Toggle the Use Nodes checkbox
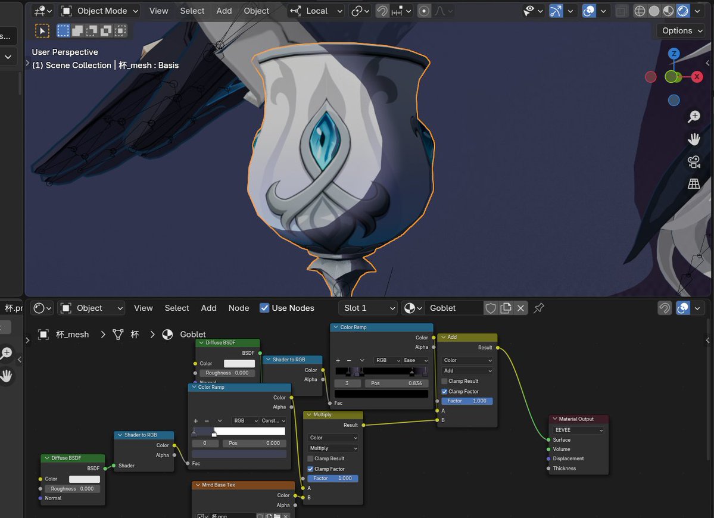 point(264,308)
